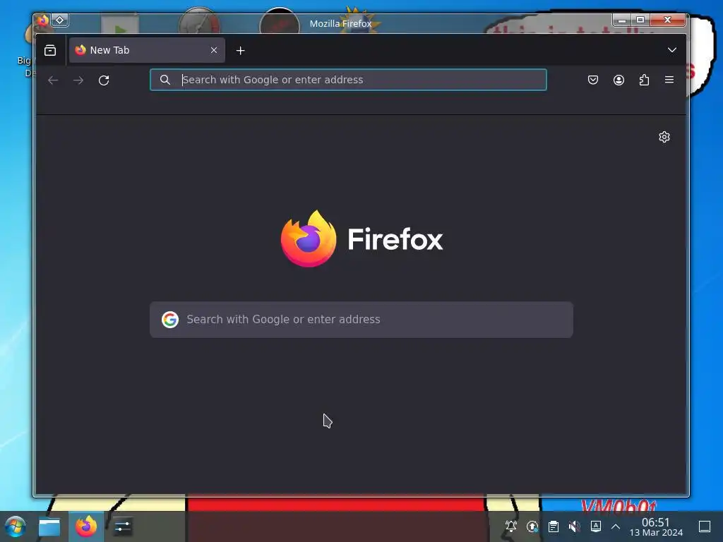
Task: Open keyboard layout indicator in tray
Action: point(596,526)
